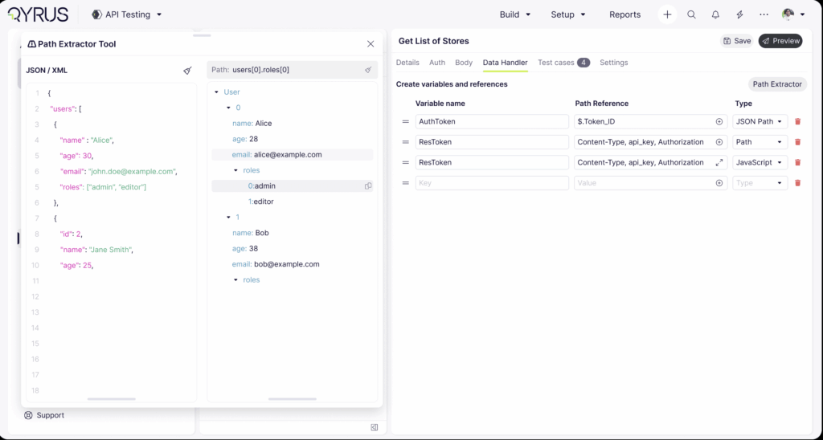Click plus icon in $.Token_ID field

(x=719, y=121)
